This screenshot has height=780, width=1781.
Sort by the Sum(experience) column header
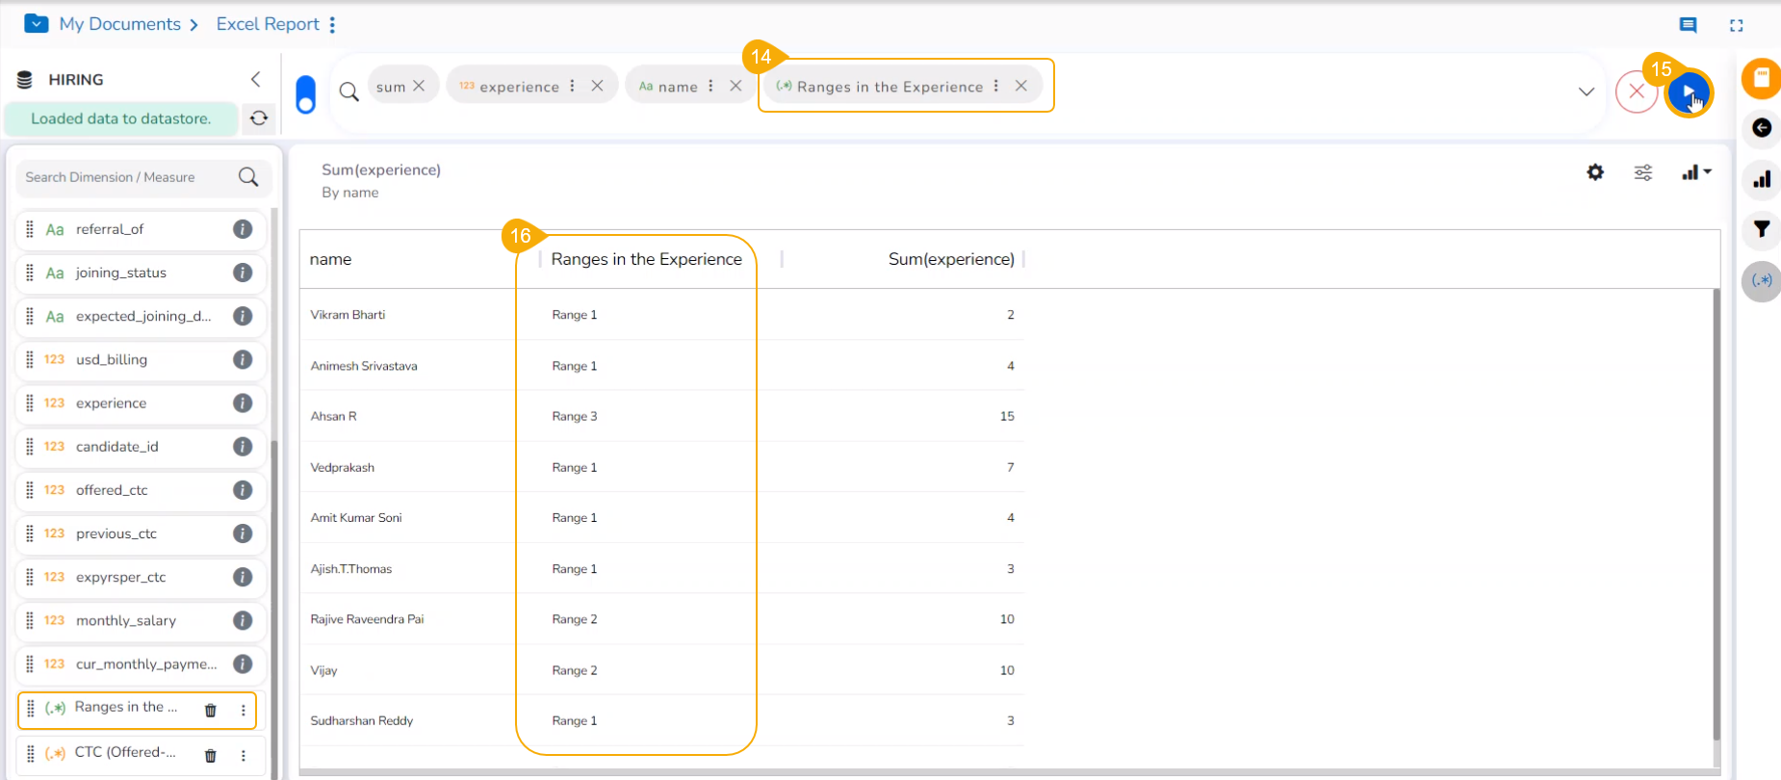pyautogui.click(x=950, y=259)
